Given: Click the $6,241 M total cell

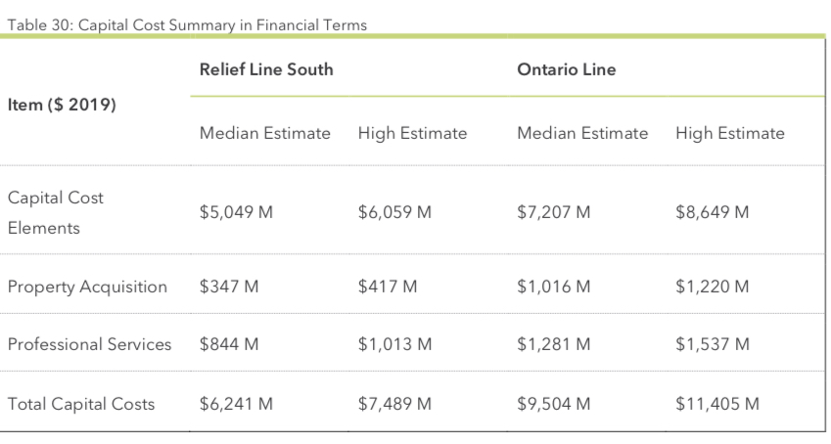Looking at the screenshot, I should [236, 404].
